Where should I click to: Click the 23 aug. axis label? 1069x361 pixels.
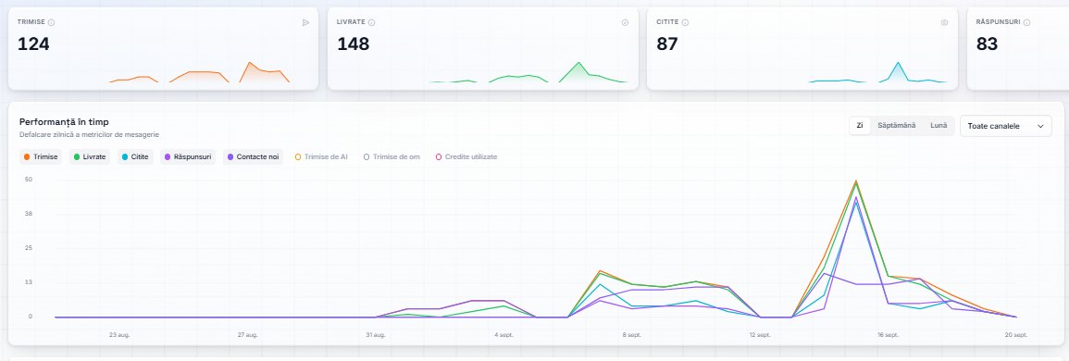click(x=119, y=335)
